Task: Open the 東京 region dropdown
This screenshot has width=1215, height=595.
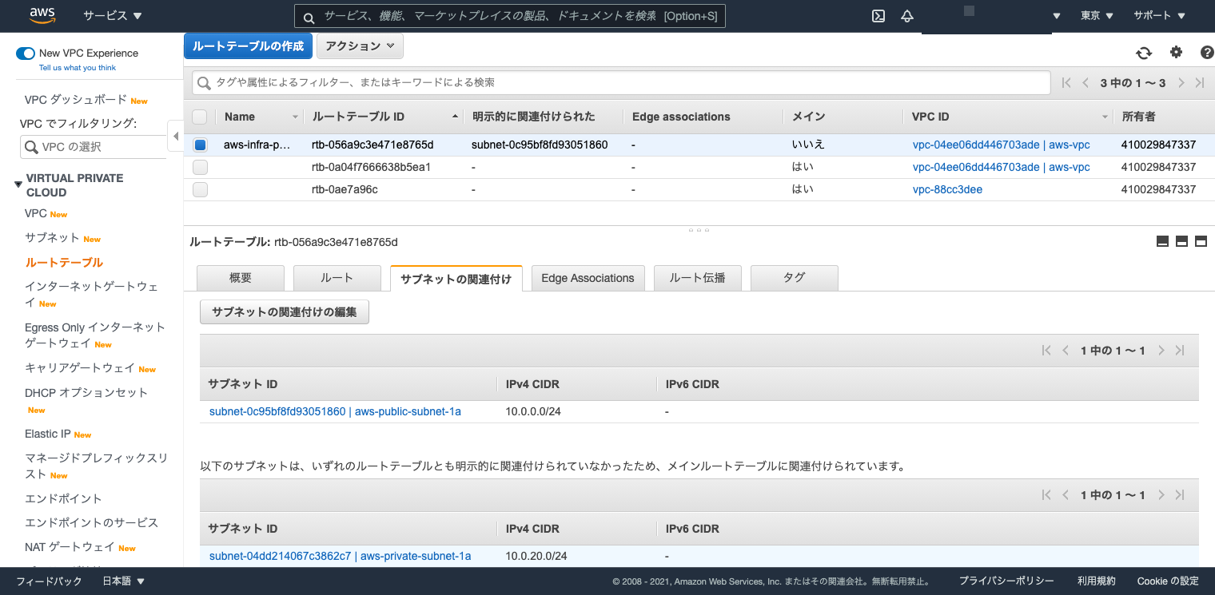Action: pos(1097,16)
